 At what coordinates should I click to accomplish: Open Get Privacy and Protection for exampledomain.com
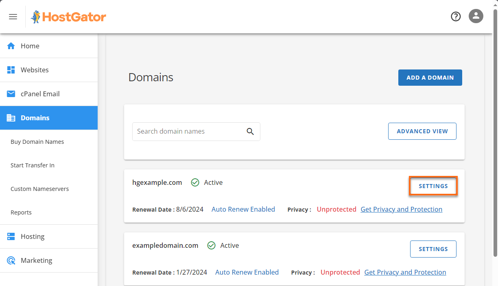tap(405, 272)
